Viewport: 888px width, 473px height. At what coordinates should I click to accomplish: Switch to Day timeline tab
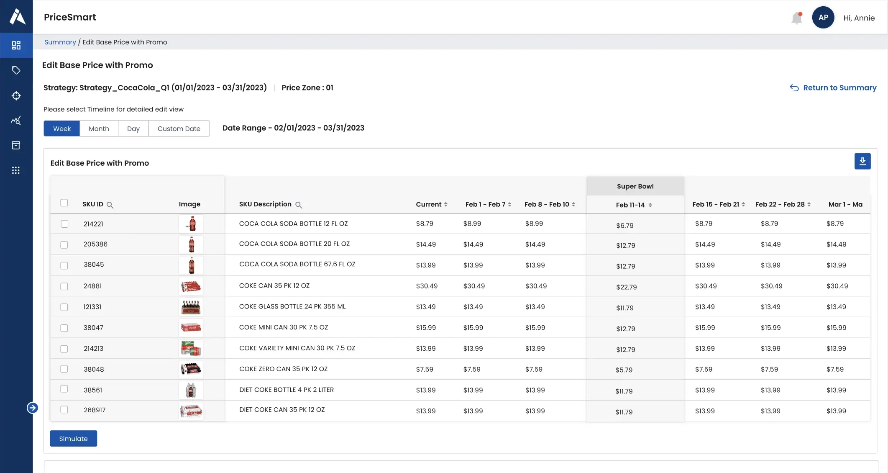coord(133,129)
